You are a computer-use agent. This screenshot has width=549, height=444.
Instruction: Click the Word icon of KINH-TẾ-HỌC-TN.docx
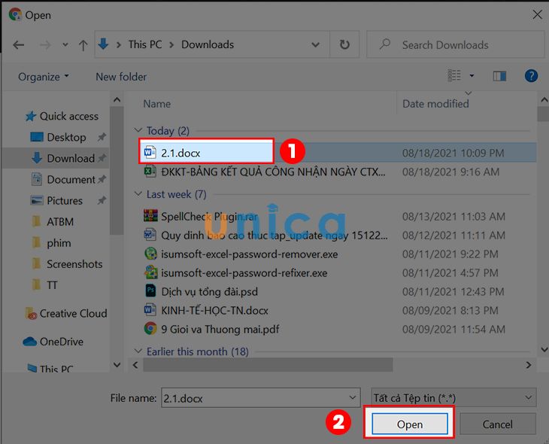tap(150, 310)
